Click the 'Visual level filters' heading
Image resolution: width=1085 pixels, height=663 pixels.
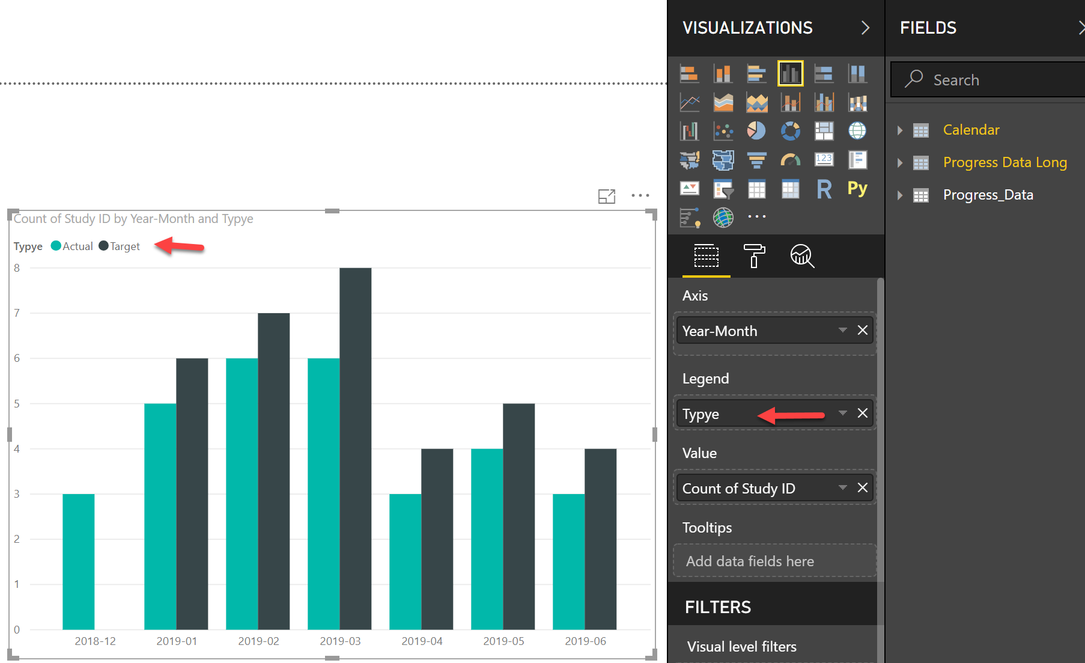[741, 647]
